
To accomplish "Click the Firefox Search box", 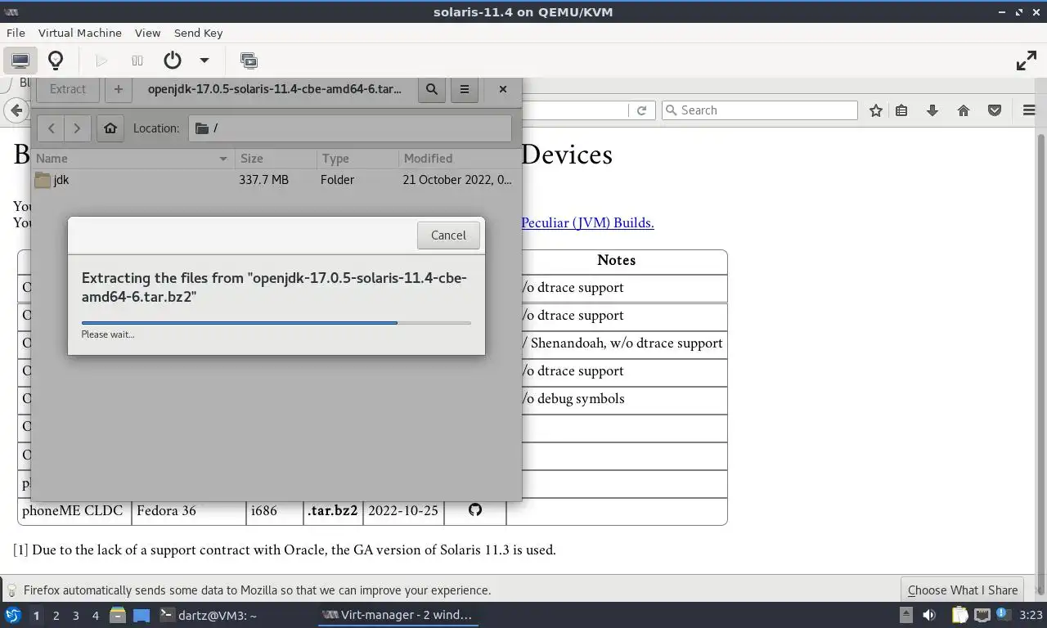I will [759, 110].
